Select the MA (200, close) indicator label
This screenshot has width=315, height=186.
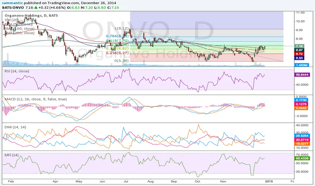point(20,33)
